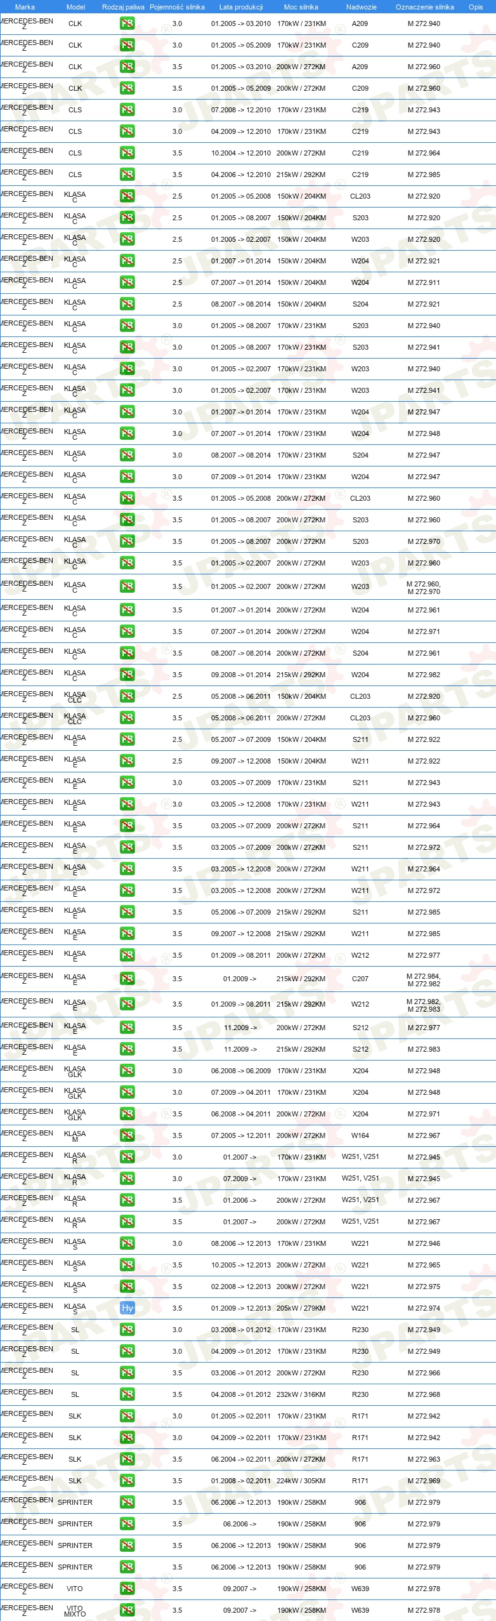
Task: Click the 'M 272.984, M 272.982' engine cell
Action: pyautogui.click(x=424, y=980)
